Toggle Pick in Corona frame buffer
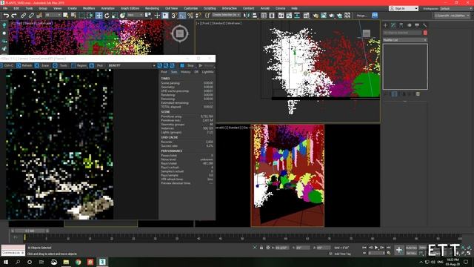 [97, 65]
